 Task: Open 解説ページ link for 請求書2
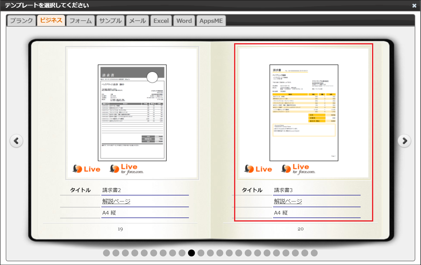pyautogui.click(x=116, y=201)
